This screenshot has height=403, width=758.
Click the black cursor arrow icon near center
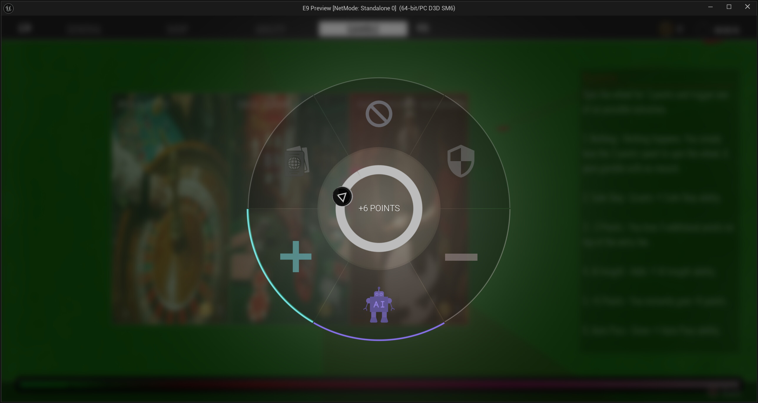[342, 196]
